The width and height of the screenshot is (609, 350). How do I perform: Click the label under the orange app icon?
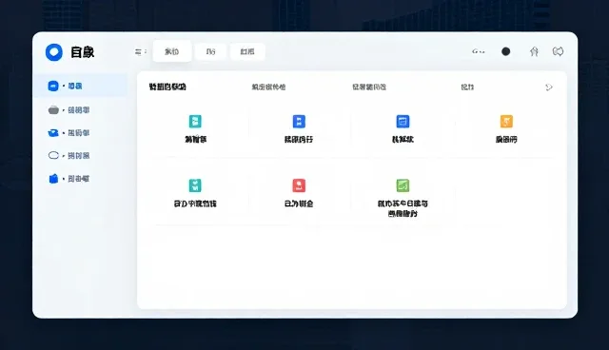point(506,139)
